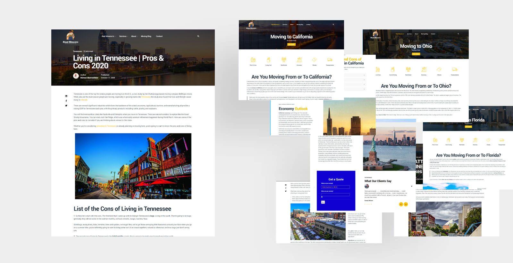Image resolution: width=513 pixels, height=263 pixels.
Task: Open Contact on Tennessee page nav
Action: pyautogui.click(x=159, y=36)
